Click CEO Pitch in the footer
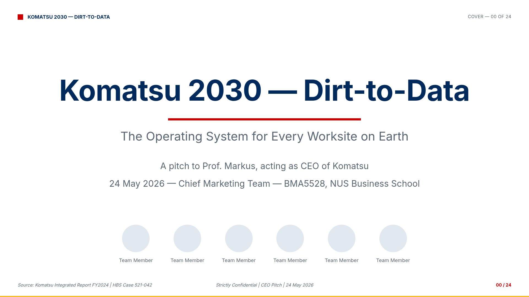The height and width of the screenshot is (297, 529). (x=271, y=285)
